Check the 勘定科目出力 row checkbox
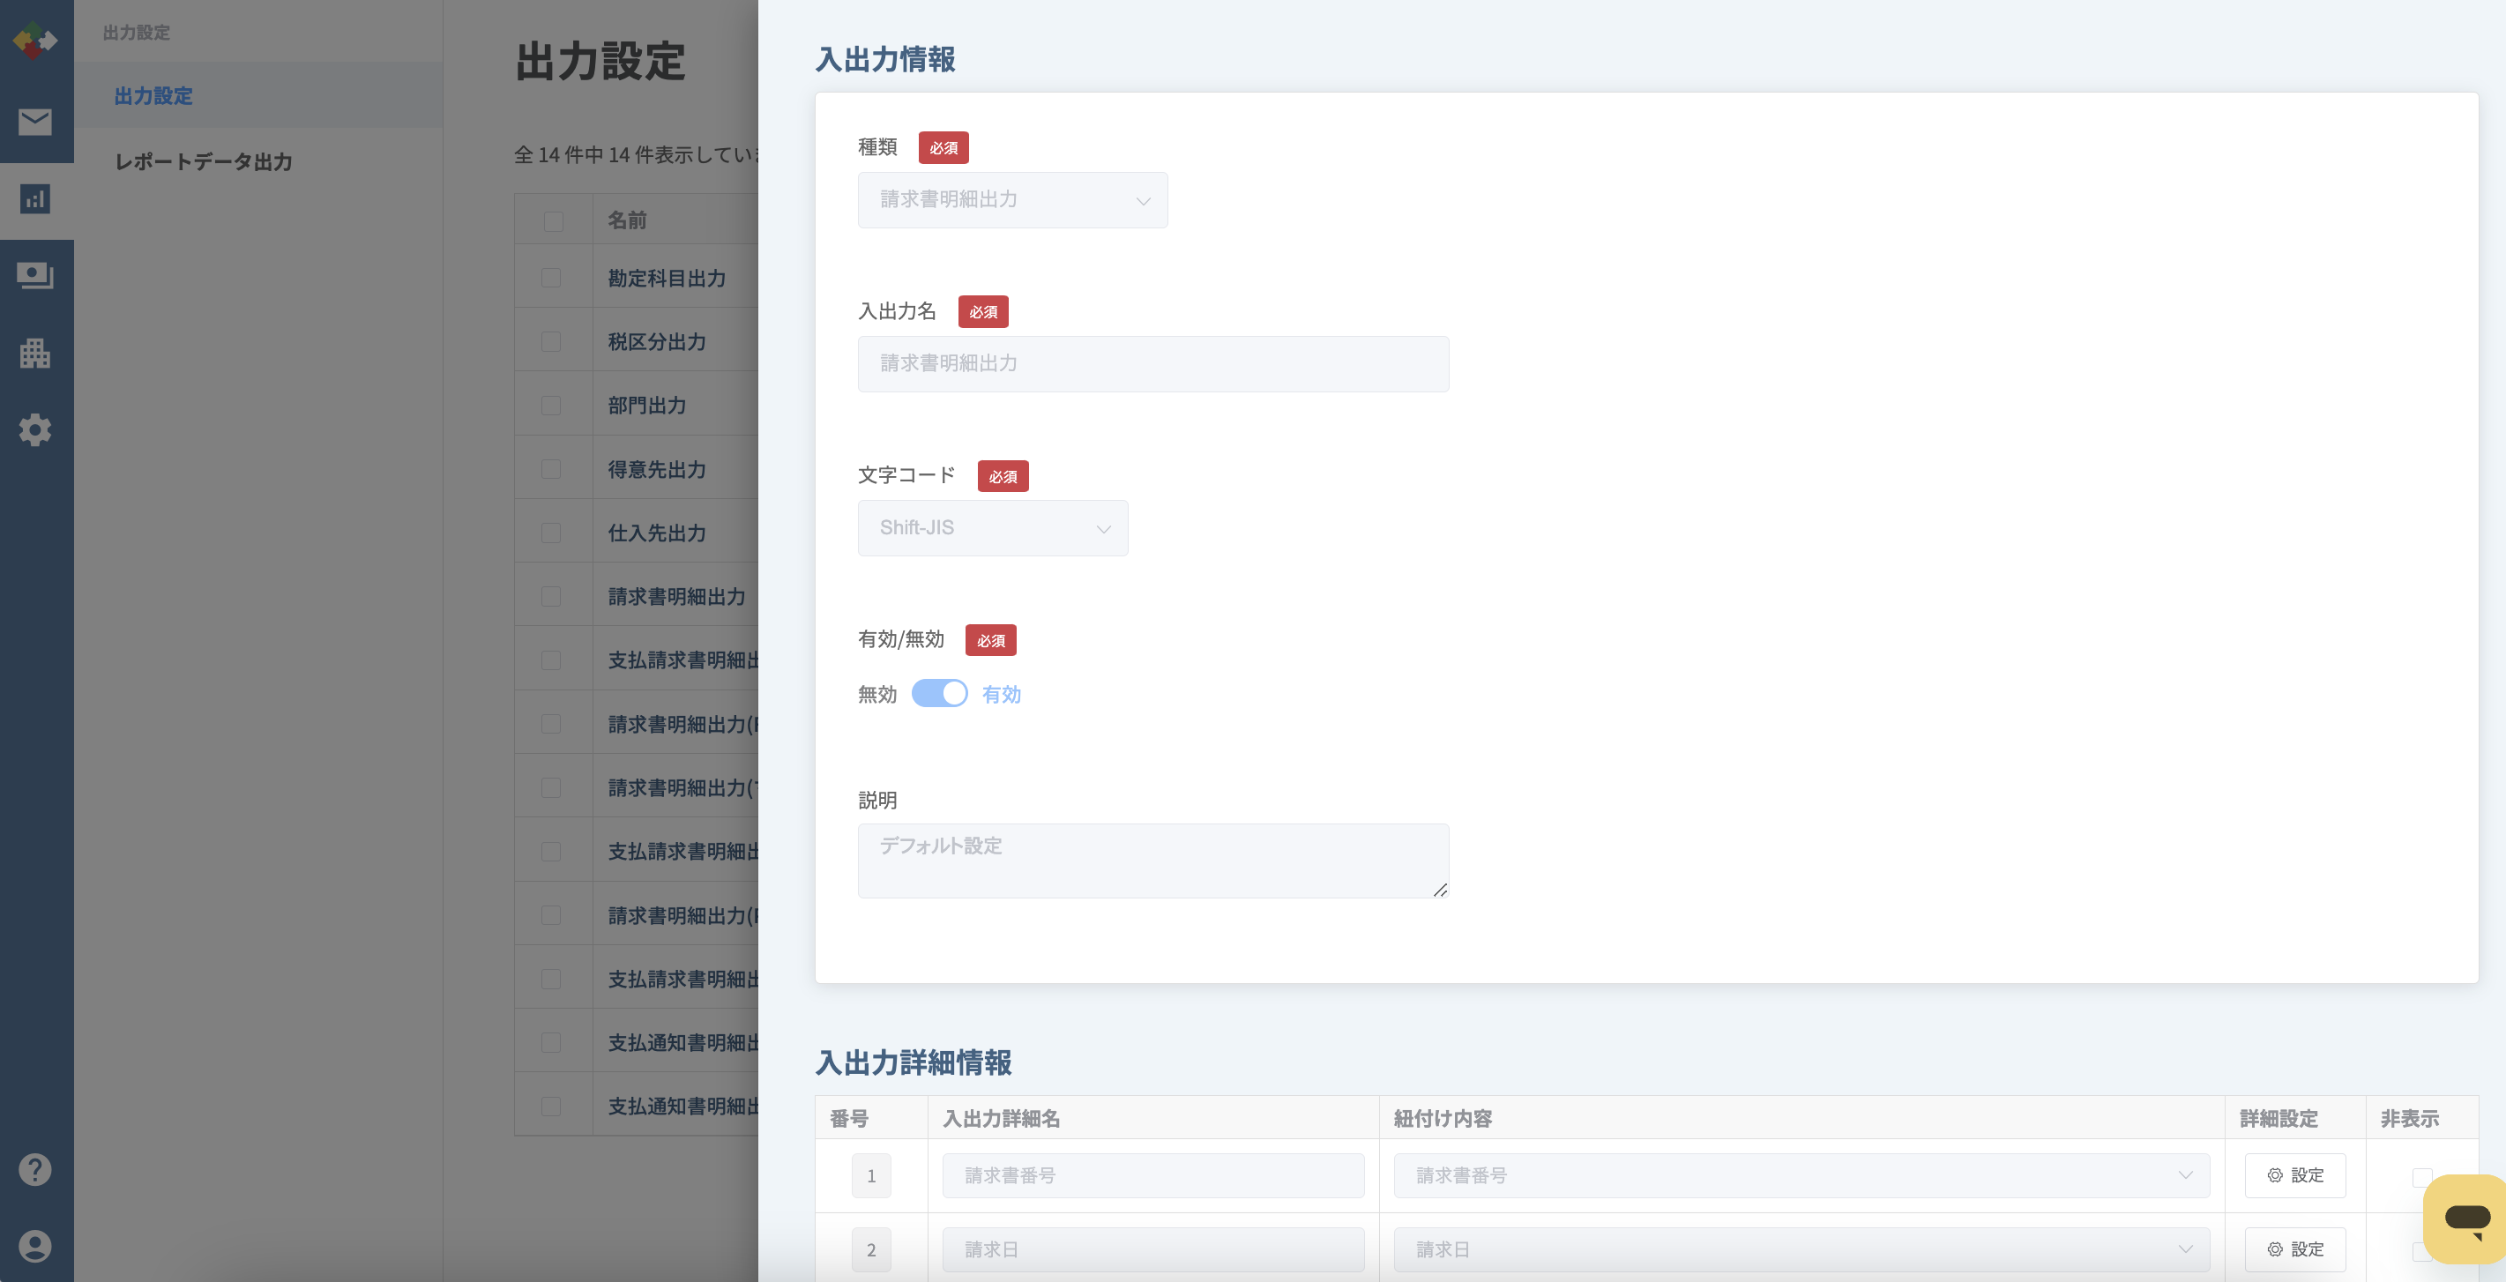This screenshot has height=1282, width=2506. click(550, 279)
